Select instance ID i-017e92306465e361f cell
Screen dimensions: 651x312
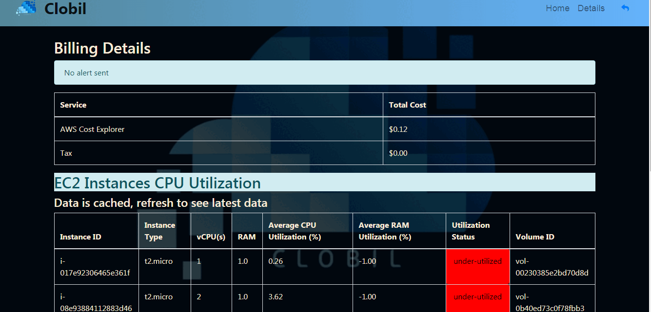click(x=95, y=267)
